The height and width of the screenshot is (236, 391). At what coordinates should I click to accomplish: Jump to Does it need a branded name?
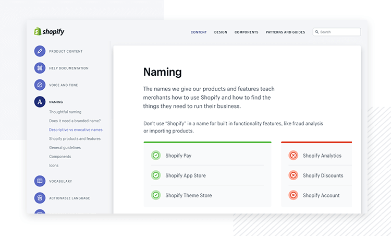[x=75, y=121]
